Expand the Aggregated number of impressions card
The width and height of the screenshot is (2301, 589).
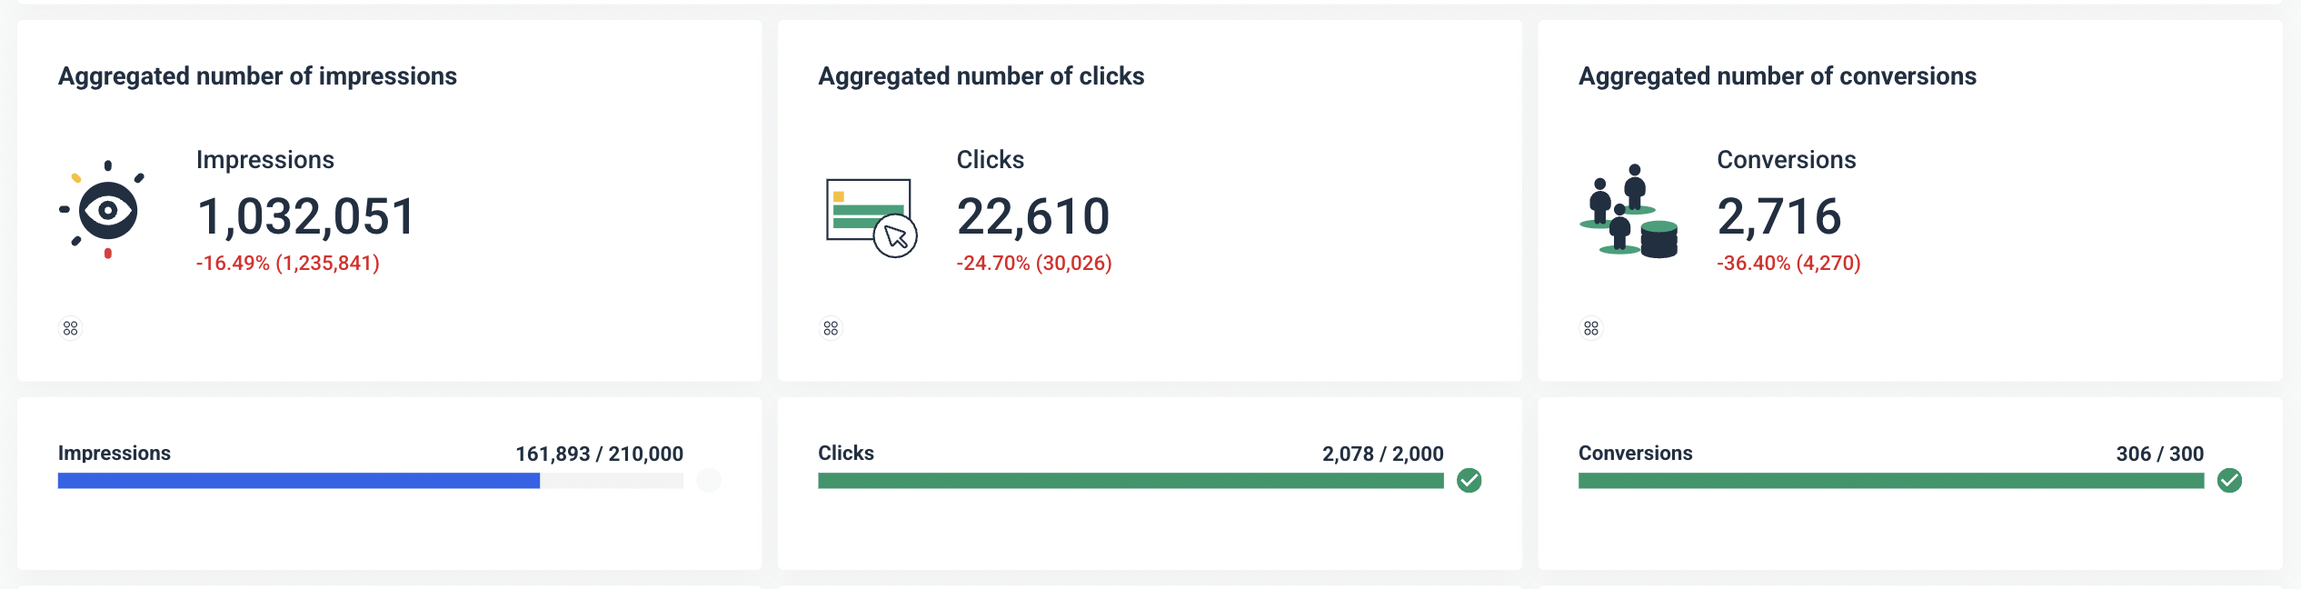pos(258,76)
